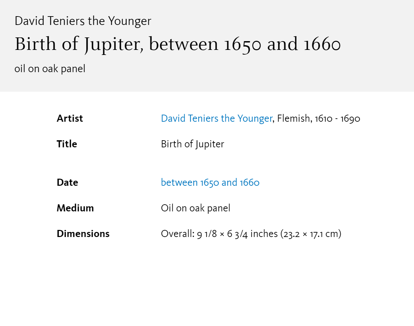
Task: Click the word 'Flemish' after the artist link
Action: (x=293, y=118)
